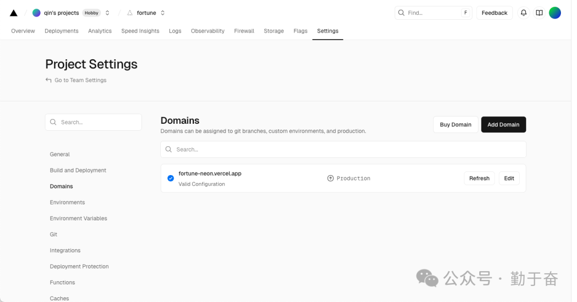The width and height of the screenshot is (577, 302).
Task: Open the Flags tab
Action: (300, 31)
